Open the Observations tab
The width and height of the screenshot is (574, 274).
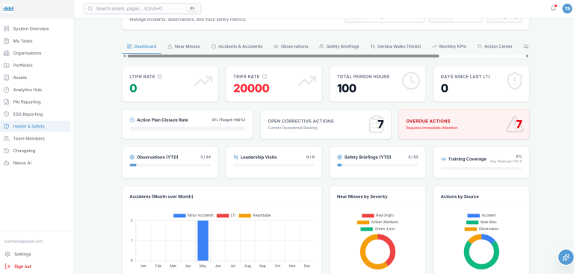291,46
